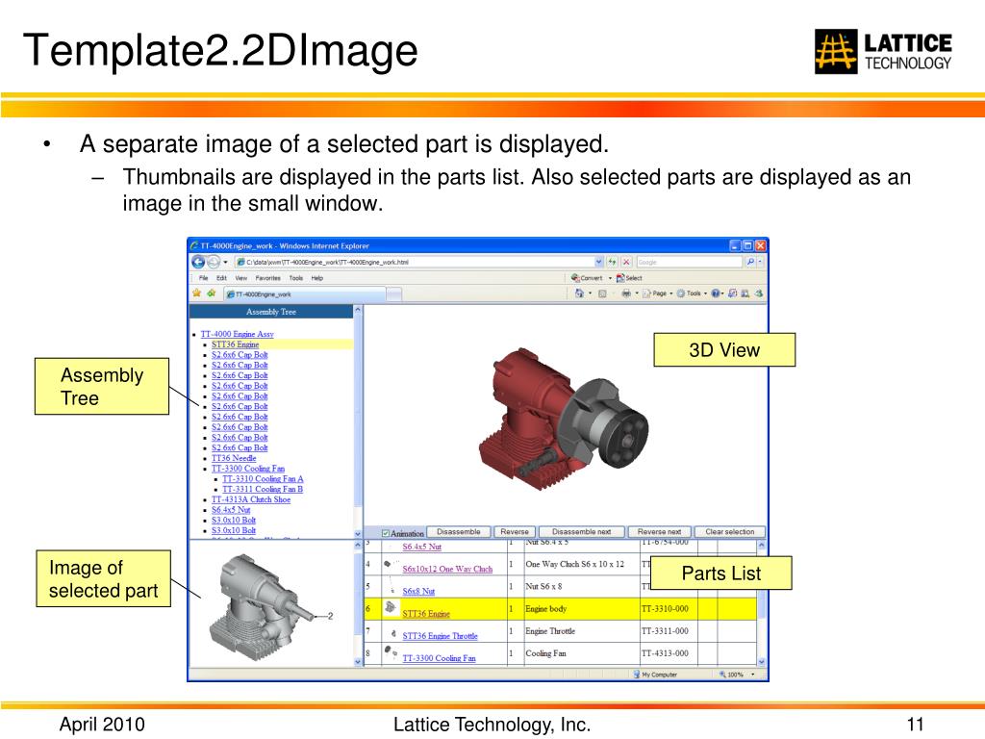The image size is (985, 739).
Task: Click the One Way Cluch row thumbnail
Action: pos(389,564)
